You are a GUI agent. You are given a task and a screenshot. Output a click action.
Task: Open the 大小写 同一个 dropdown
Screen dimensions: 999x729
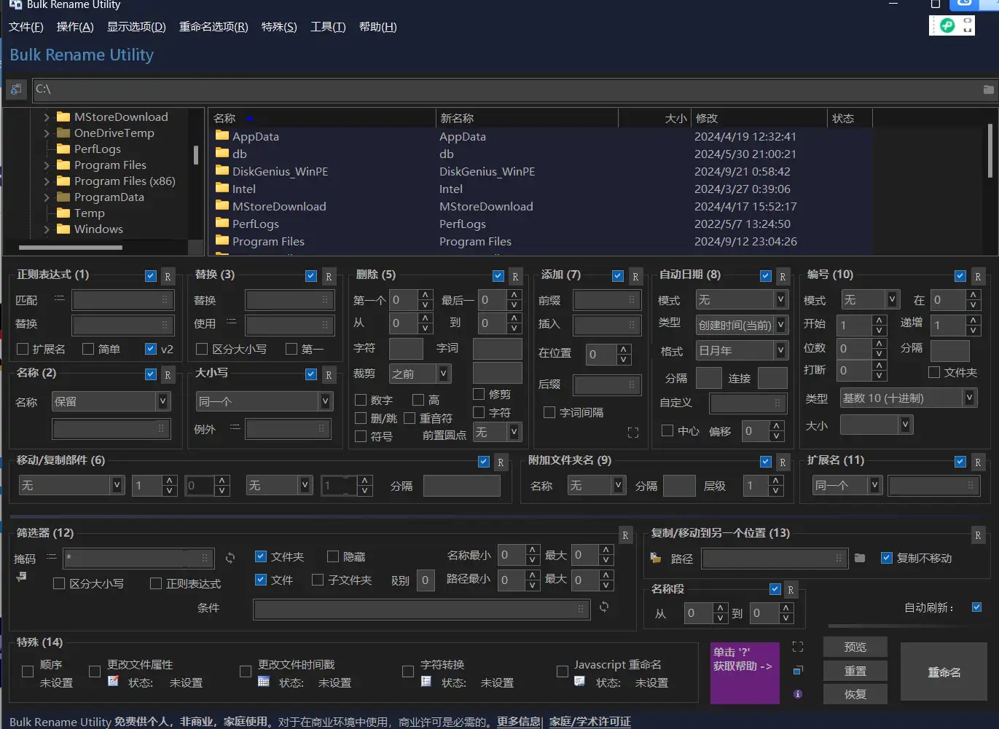pos(264,401)
